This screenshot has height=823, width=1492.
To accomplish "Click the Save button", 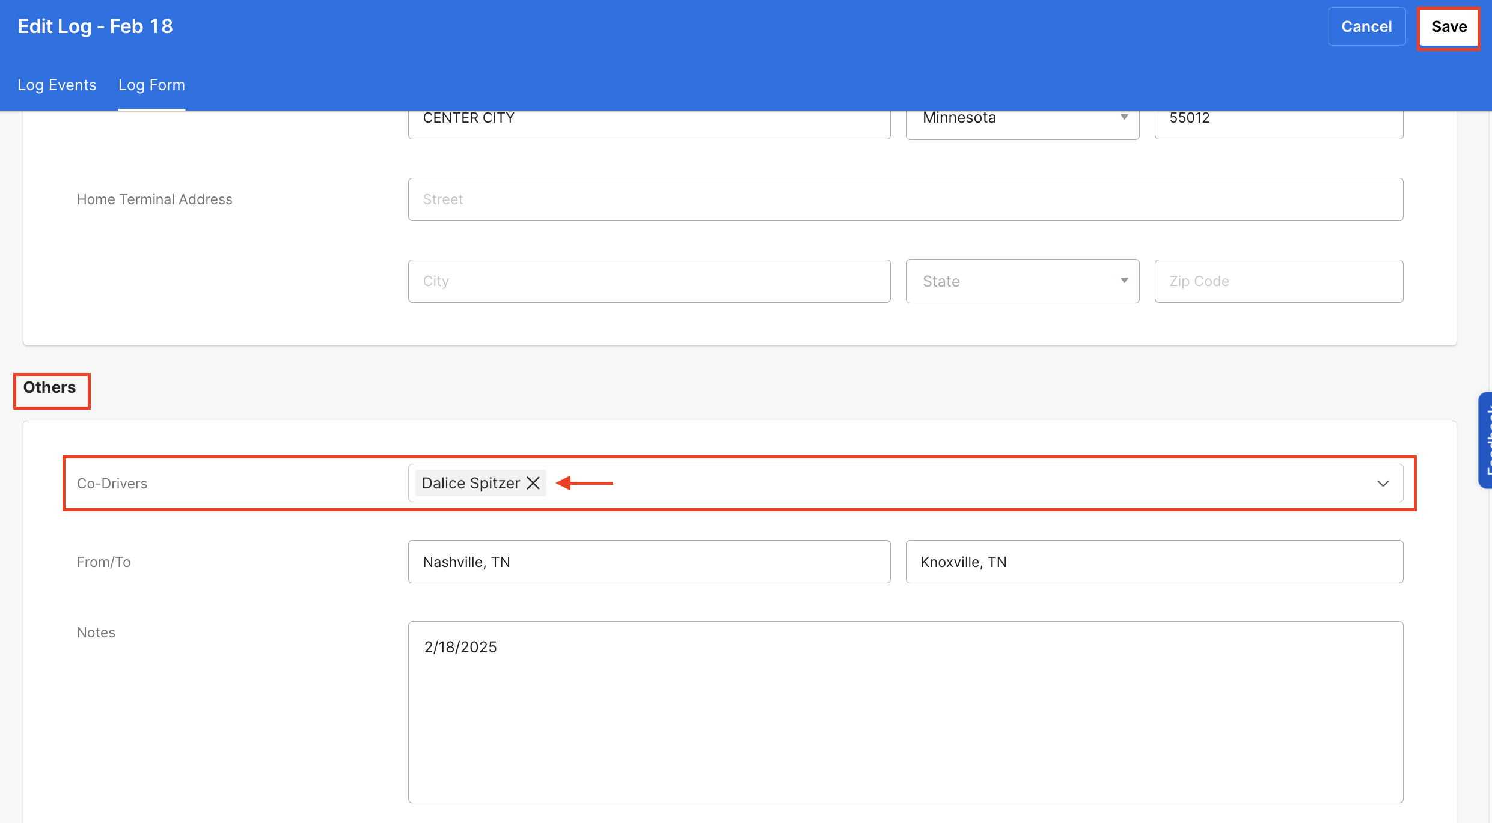I will 1449,27.
